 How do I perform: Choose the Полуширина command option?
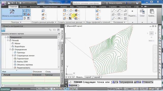[126, 82]
